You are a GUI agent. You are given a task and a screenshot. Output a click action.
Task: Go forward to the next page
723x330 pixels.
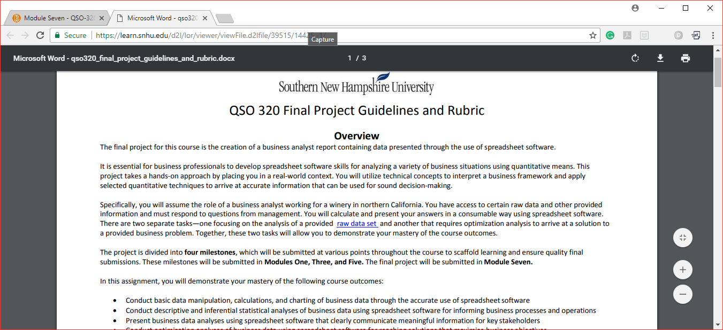pos(25,35)
